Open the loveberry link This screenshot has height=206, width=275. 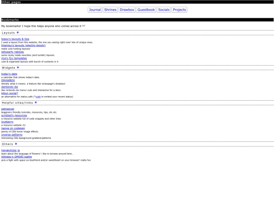pos(7,122)
